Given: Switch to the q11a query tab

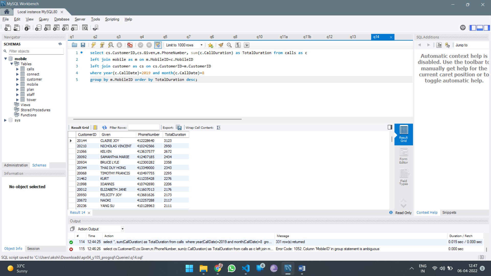Looking at the screenshot, I should pyautogui.click(x=284, y=37).
